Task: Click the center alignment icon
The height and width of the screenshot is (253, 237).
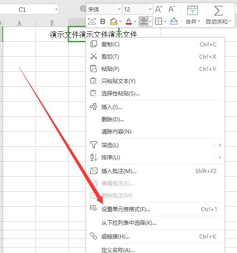Action: (144, 21)
